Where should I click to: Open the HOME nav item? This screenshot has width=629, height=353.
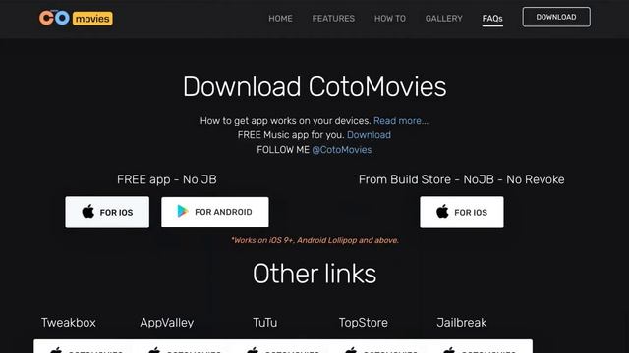pos(280,19)
